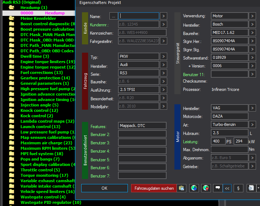The width and height of the screenshot is (260, 206).
Task: Click the Max. Drehmom. Nm input field
Action: [x=230, y=149]
